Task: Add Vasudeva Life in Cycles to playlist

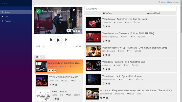Action: tap(109, 84)
